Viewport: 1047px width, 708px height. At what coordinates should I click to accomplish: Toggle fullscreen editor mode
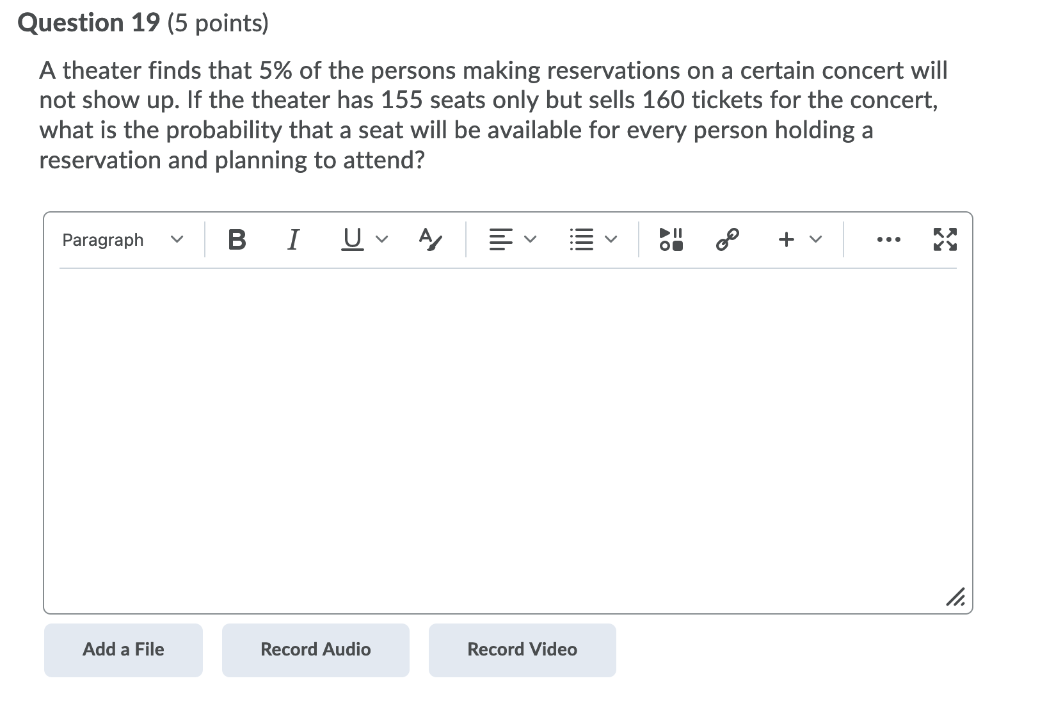tap(945, 239)
